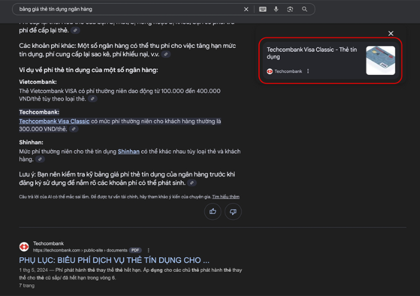Viewport: 420px width, 296px height.
Task: Give thumbs up to AI answer
Action: 212,212
